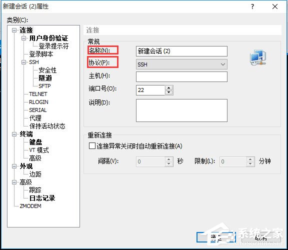The image size is (288, 250).
Task: Enable auto reconnect on abnormal close checkbox
Action: tap(92, 146)
